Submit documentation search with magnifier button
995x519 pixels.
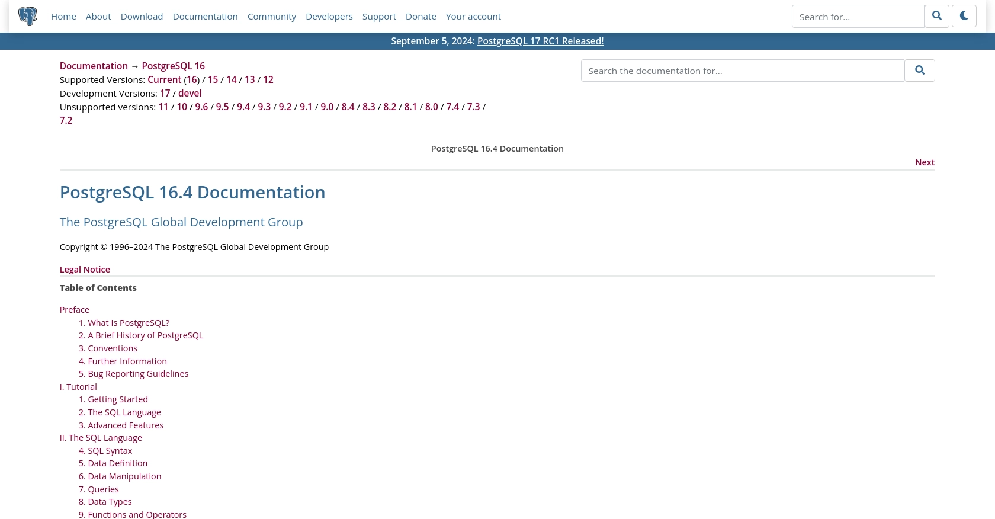[x=920, y=71]
